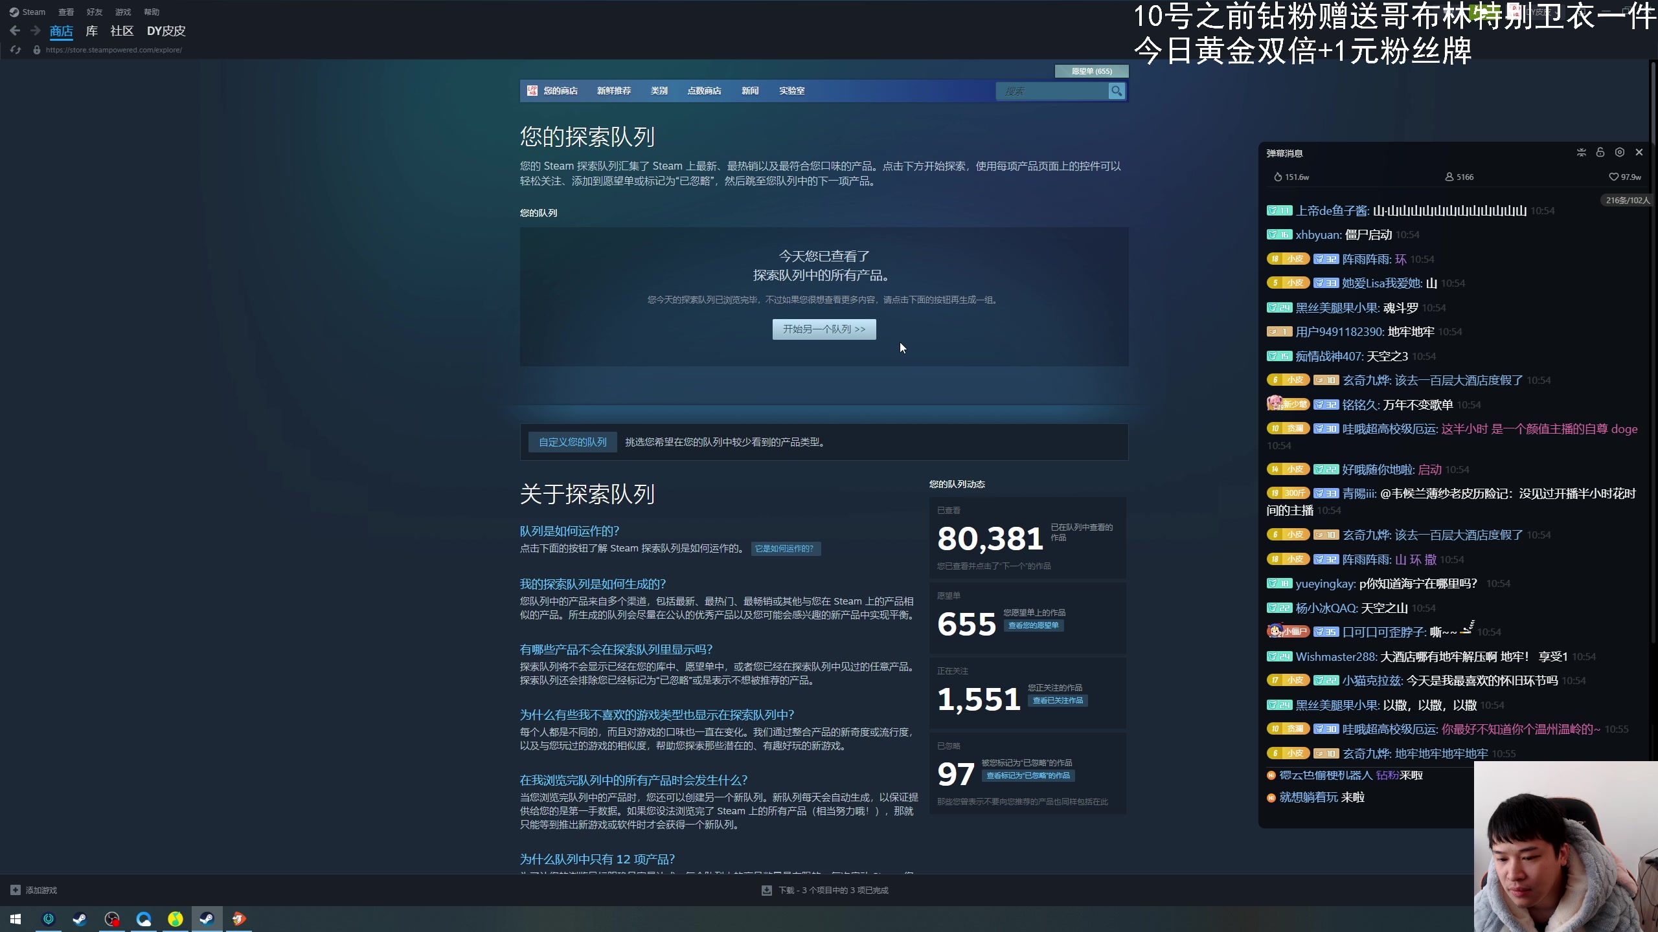Switch to the 商店 tab
The width and height of the screenshot is (1658, 932).
62,30
